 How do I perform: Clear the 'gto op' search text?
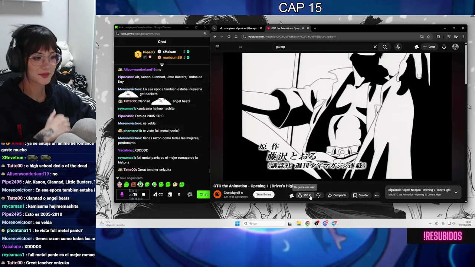[375, 47]
